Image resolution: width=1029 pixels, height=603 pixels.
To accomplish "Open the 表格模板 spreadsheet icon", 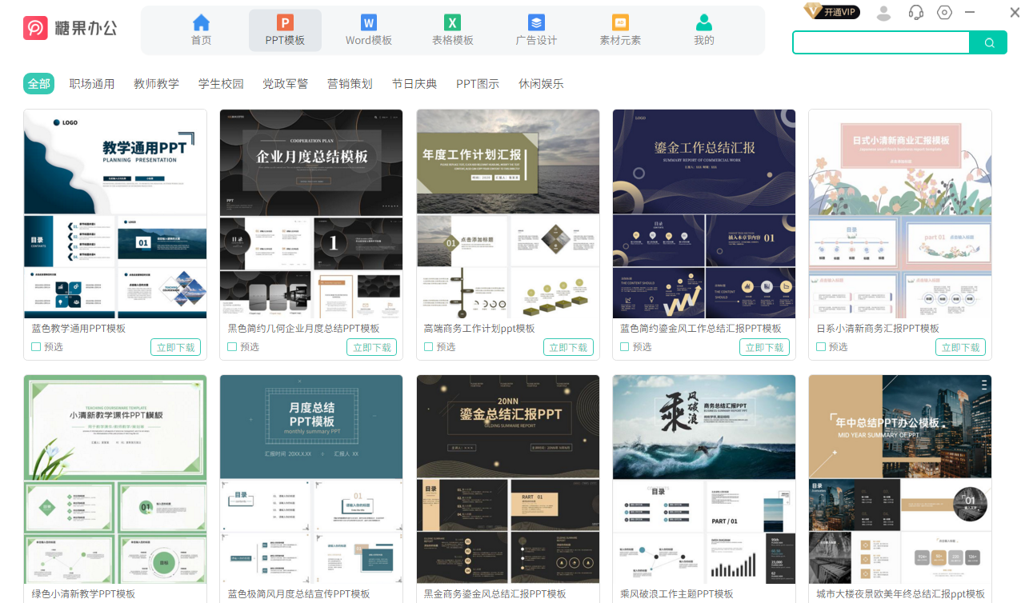I will 452,22.
